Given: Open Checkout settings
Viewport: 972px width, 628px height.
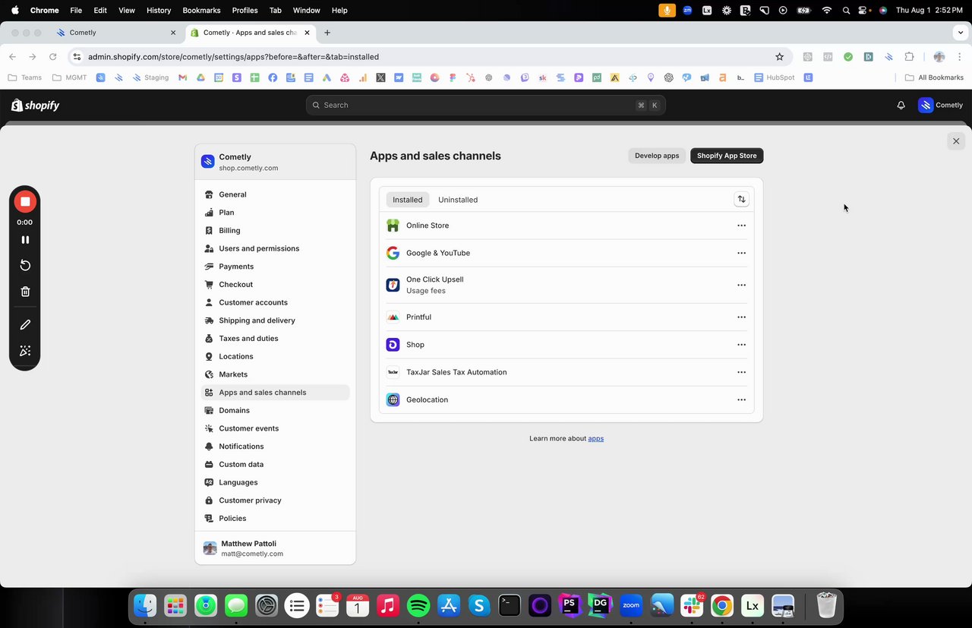Looking at the screenshot, I should pos(275,284).
